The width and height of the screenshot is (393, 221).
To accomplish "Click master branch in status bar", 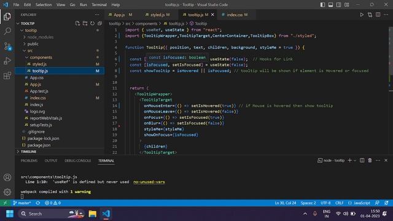I will 22,203.
